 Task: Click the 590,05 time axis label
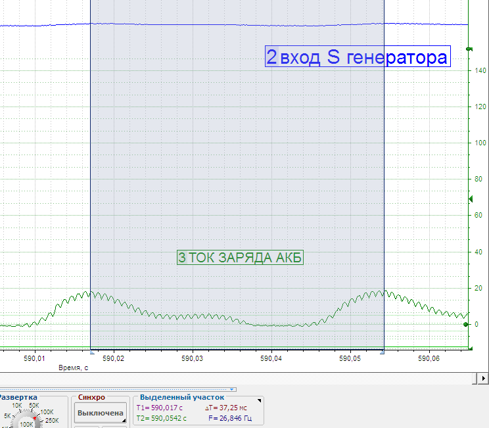point(350,358)
